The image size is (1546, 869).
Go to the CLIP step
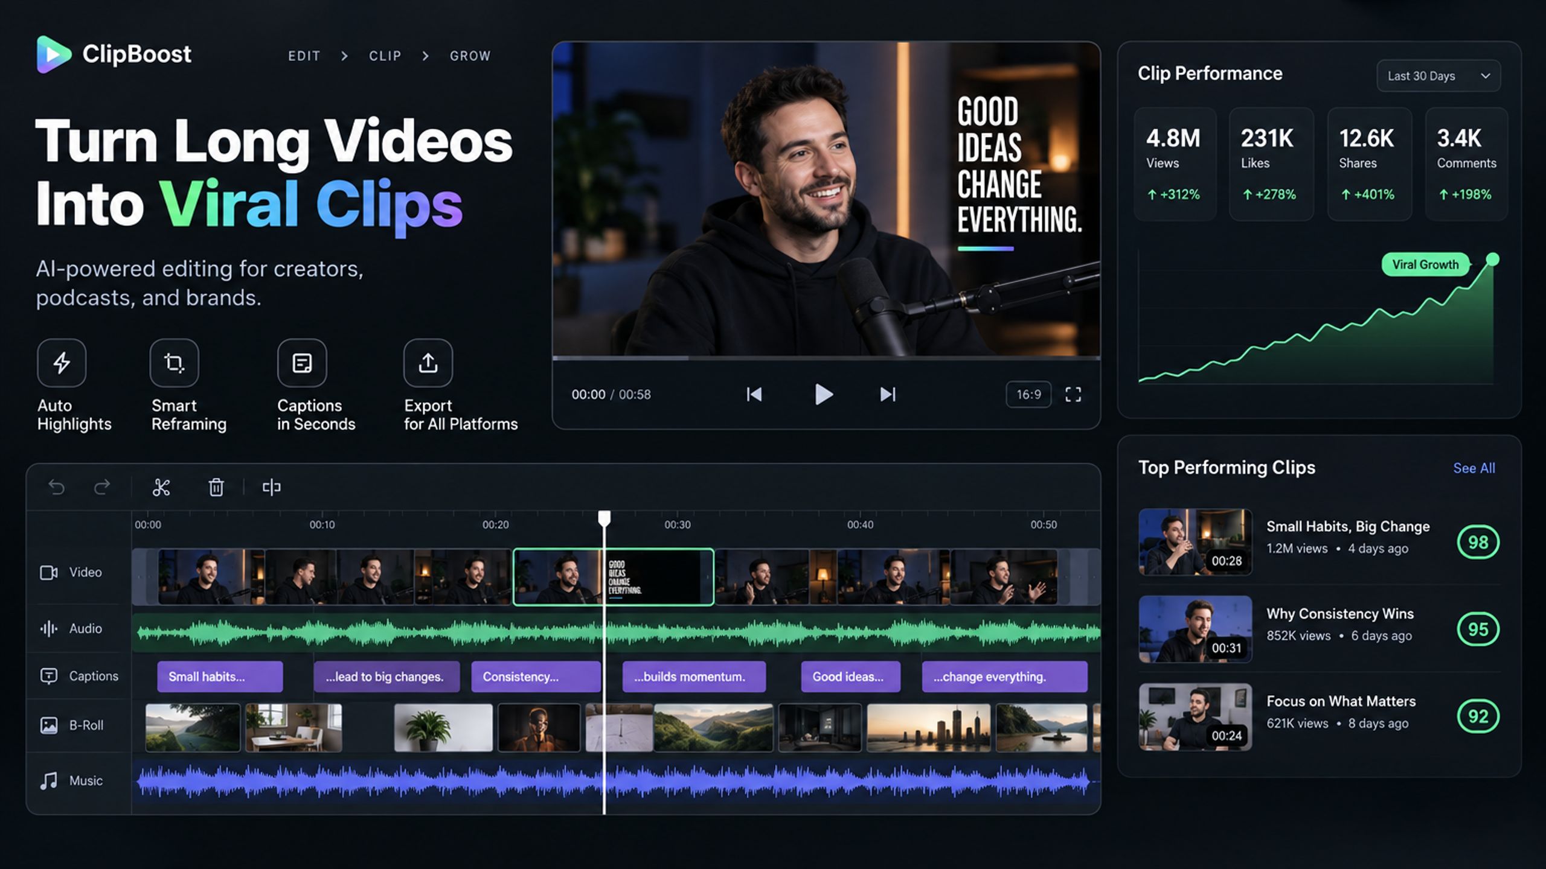[x=385, y=56]
